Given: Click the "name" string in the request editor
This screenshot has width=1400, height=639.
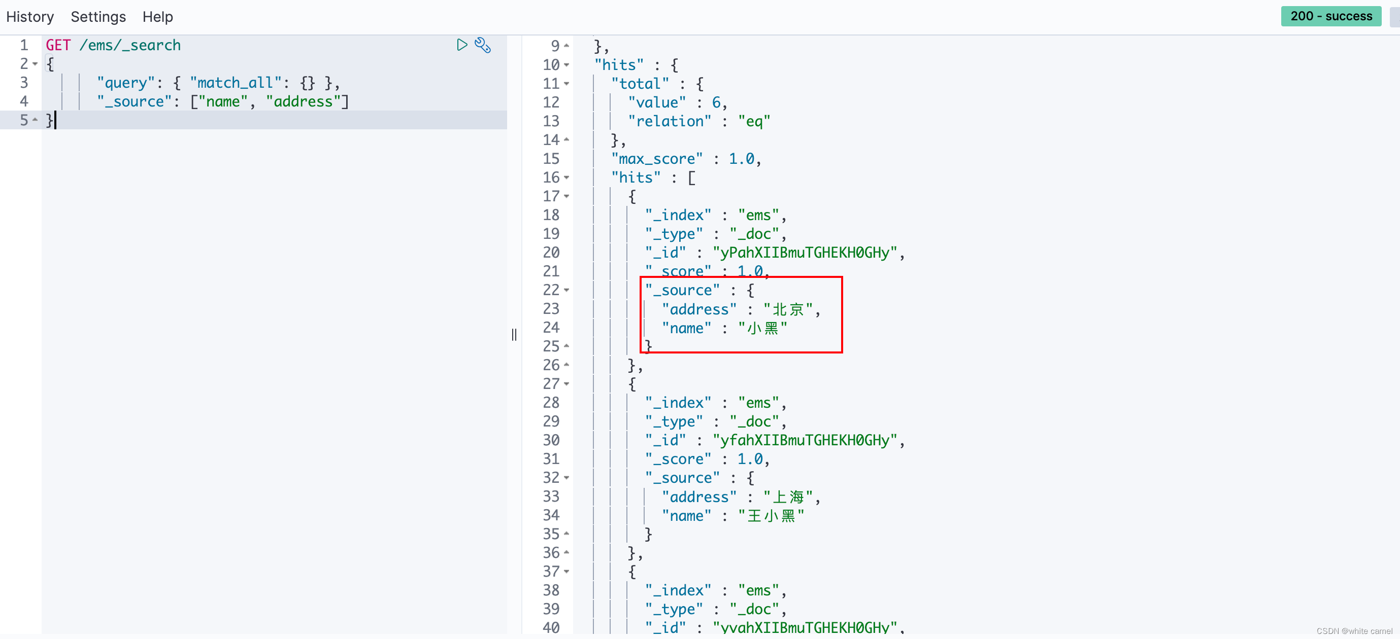Looking at the screenshot, I should 223,101.
